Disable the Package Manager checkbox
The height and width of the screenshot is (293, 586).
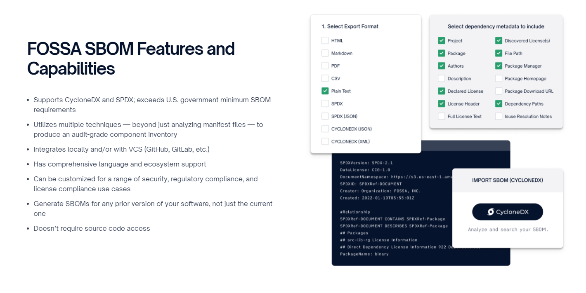coord(499,66)
